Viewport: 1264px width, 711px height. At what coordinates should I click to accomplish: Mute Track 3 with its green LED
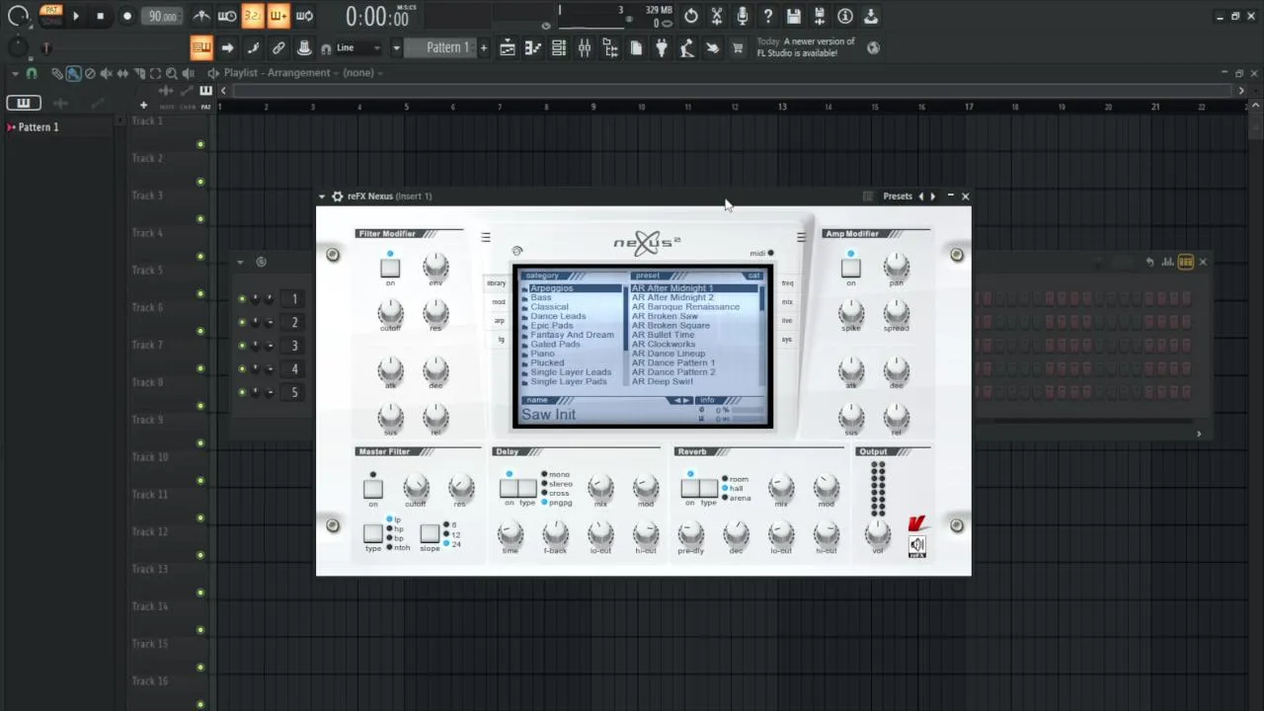pos(200,219)
